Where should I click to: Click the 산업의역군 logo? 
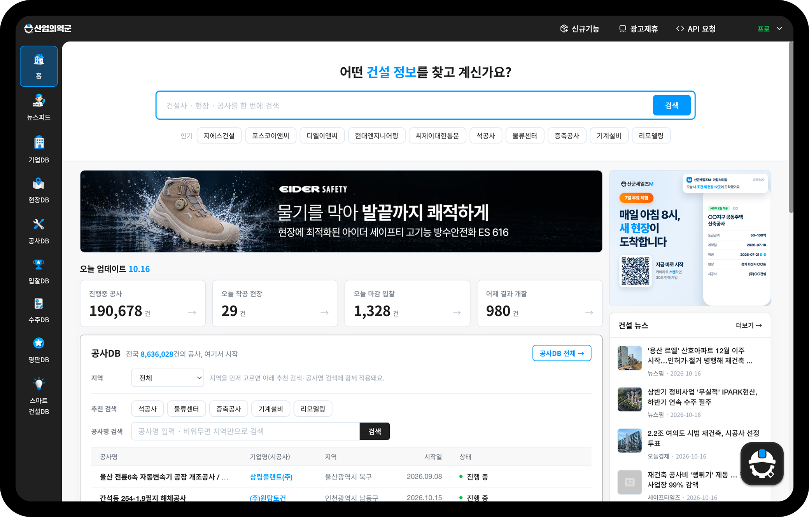pos(48,28)
